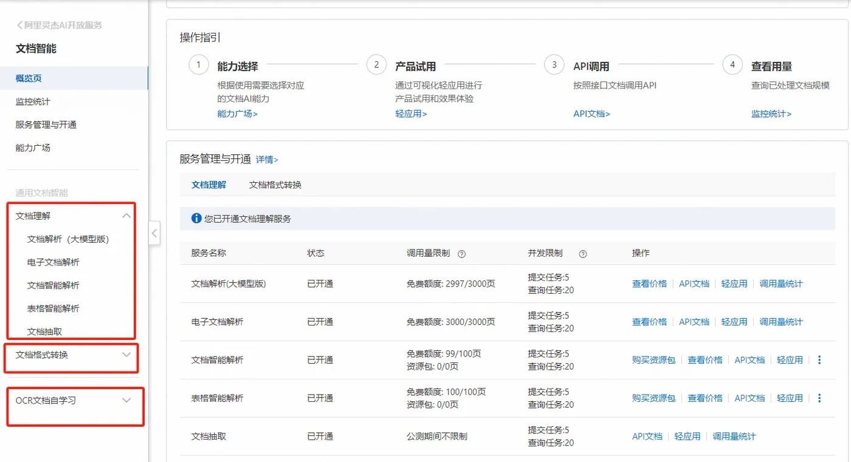Open 轻应用 for 电子文档解析

click(734, 322)
